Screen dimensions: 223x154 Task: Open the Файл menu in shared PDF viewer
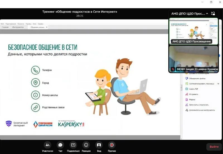point(3,24)
